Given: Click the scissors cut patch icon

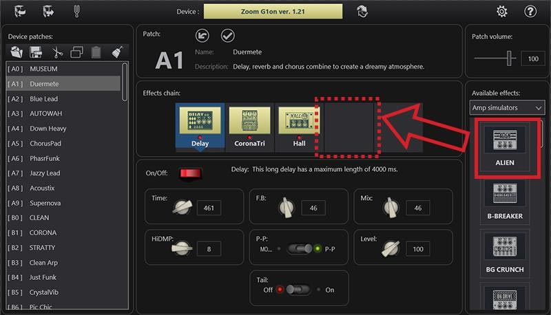Looking at the screenshot, I should (56, 52).
